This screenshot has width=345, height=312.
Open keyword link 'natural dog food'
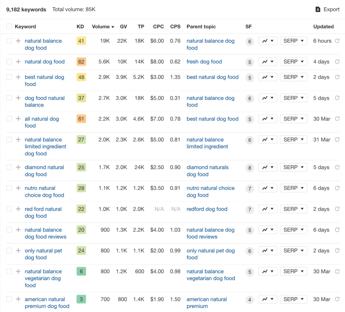click(45, 62)
